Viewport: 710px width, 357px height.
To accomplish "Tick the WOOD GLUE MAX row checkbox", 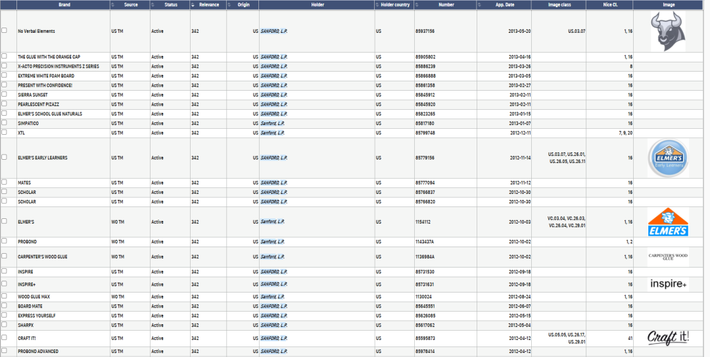I will point(4,296).
